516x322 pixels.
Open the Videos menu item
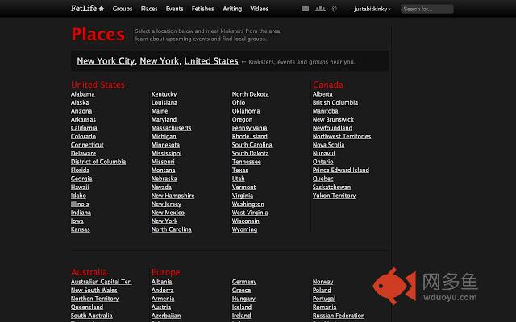coord(260,9)
